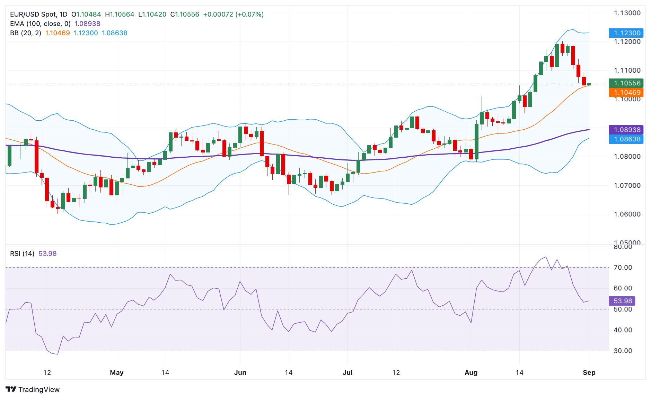Click the blue lower band tag 1.08638
The image size is (651, 399).
pos(627,139)
